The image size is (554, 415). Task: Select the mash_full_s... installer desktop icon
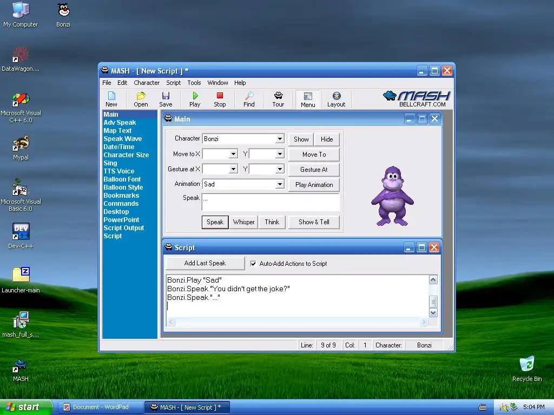click(x=21, y=325)
